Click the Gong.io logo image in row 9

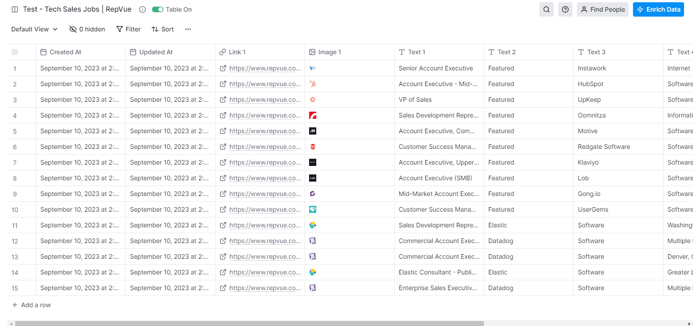pyautogui.click(x=313, y=194)
